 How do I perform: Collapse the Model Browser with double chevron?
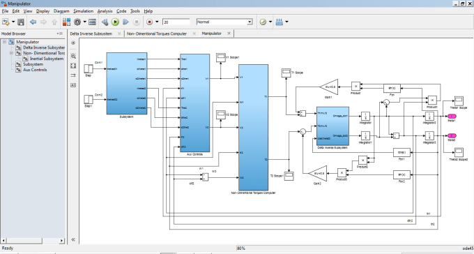pyautogui.click(x=73, y=239)
